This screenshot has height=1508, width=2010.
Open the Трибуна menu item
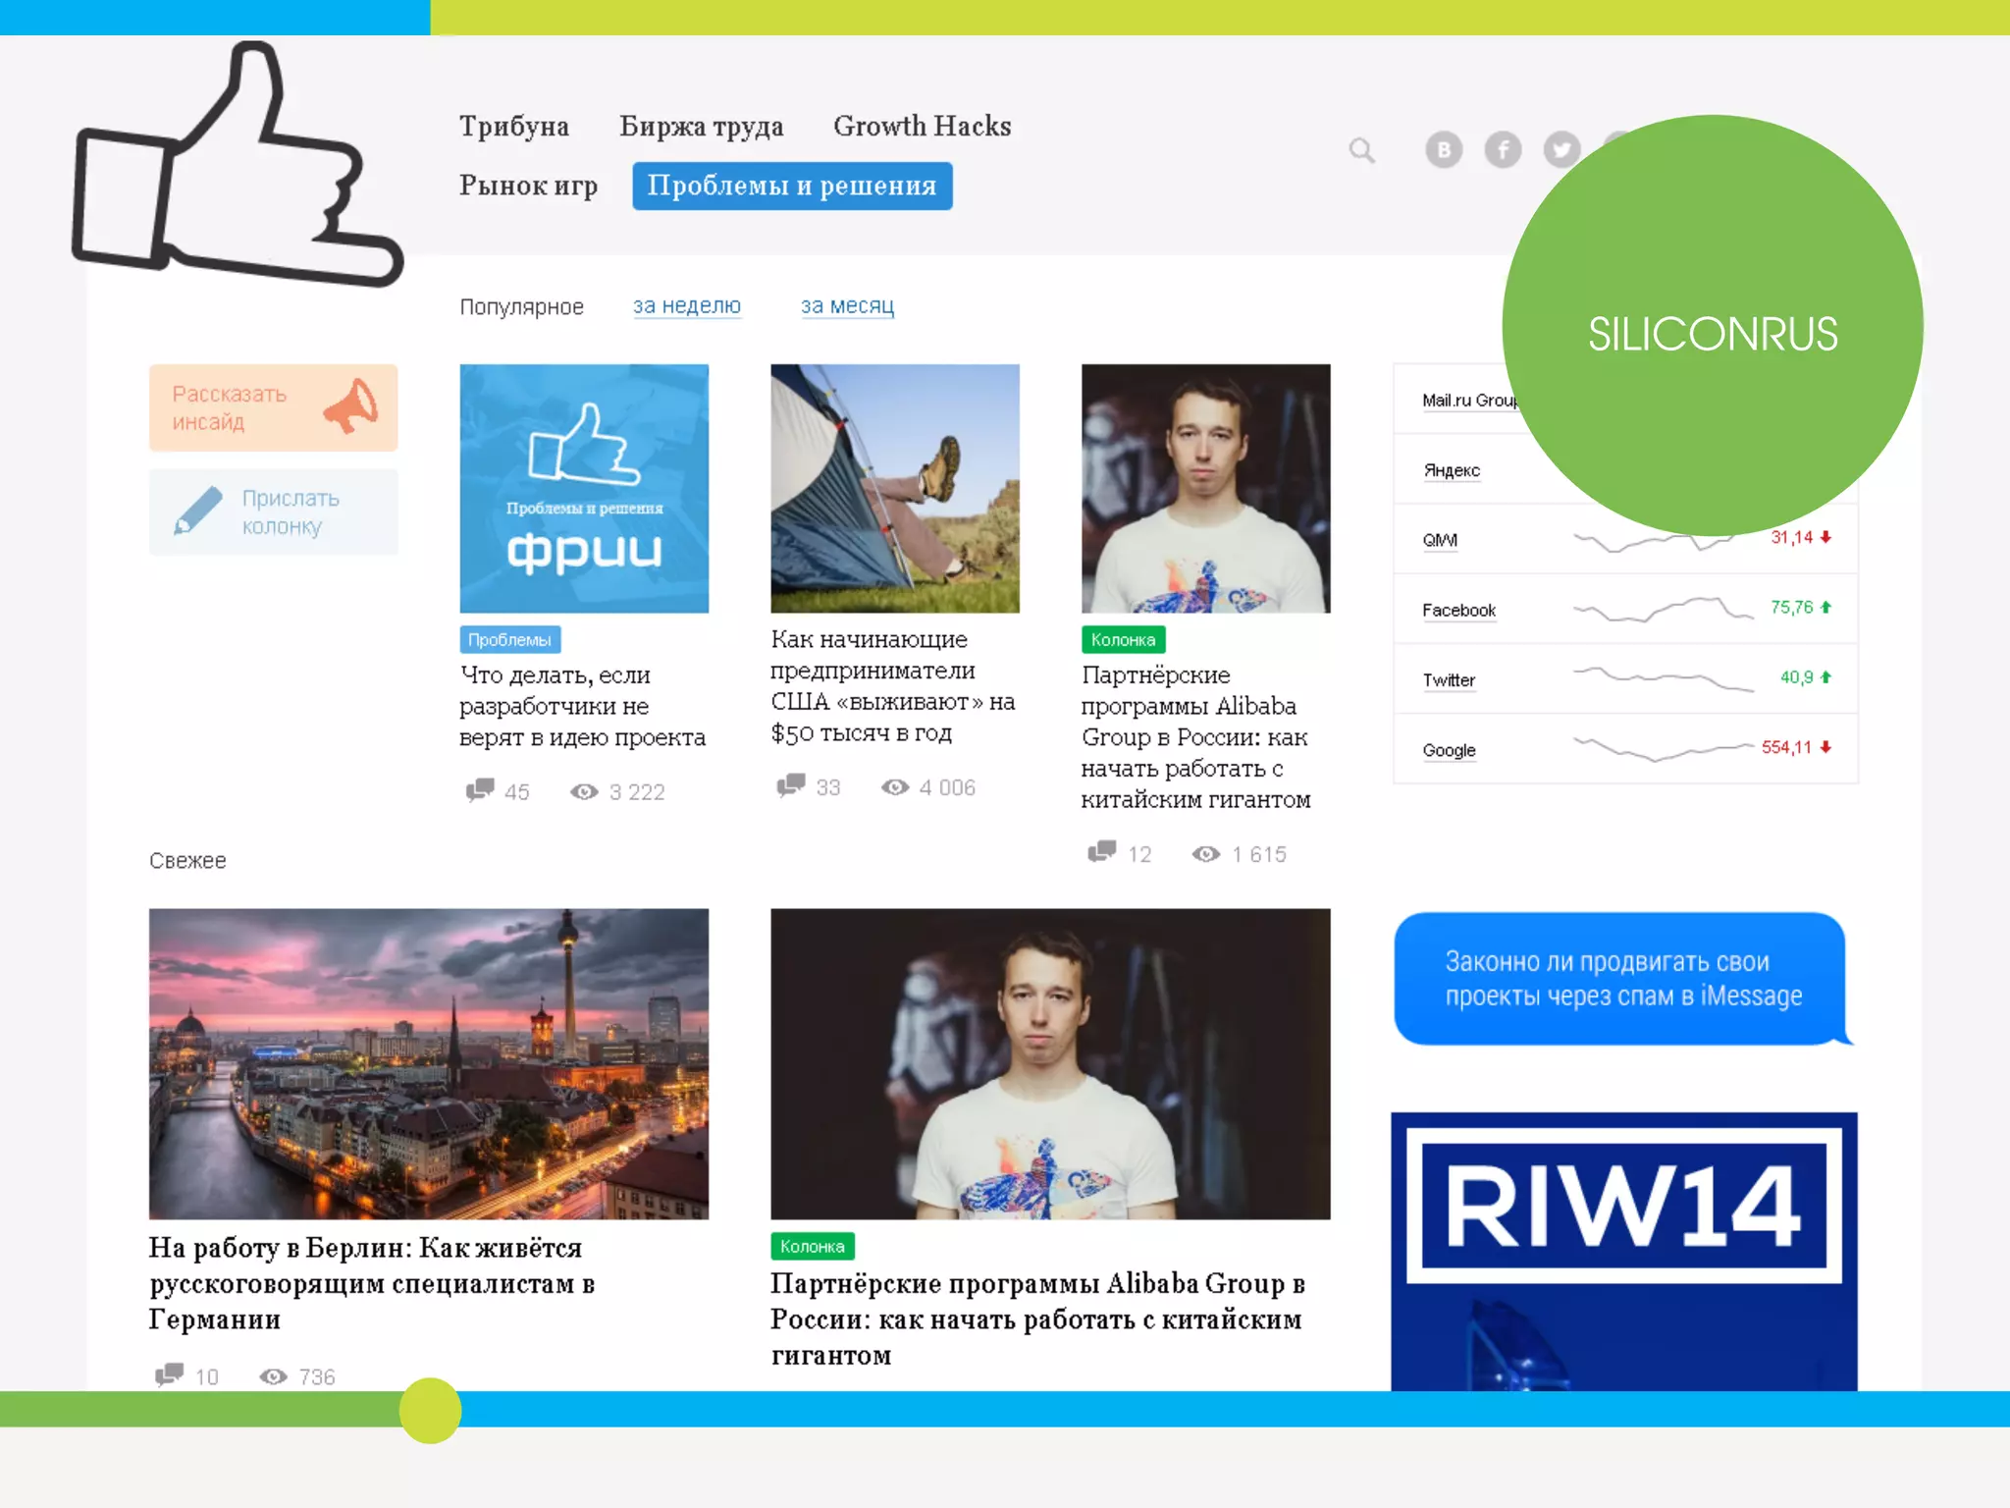(514, 127)
